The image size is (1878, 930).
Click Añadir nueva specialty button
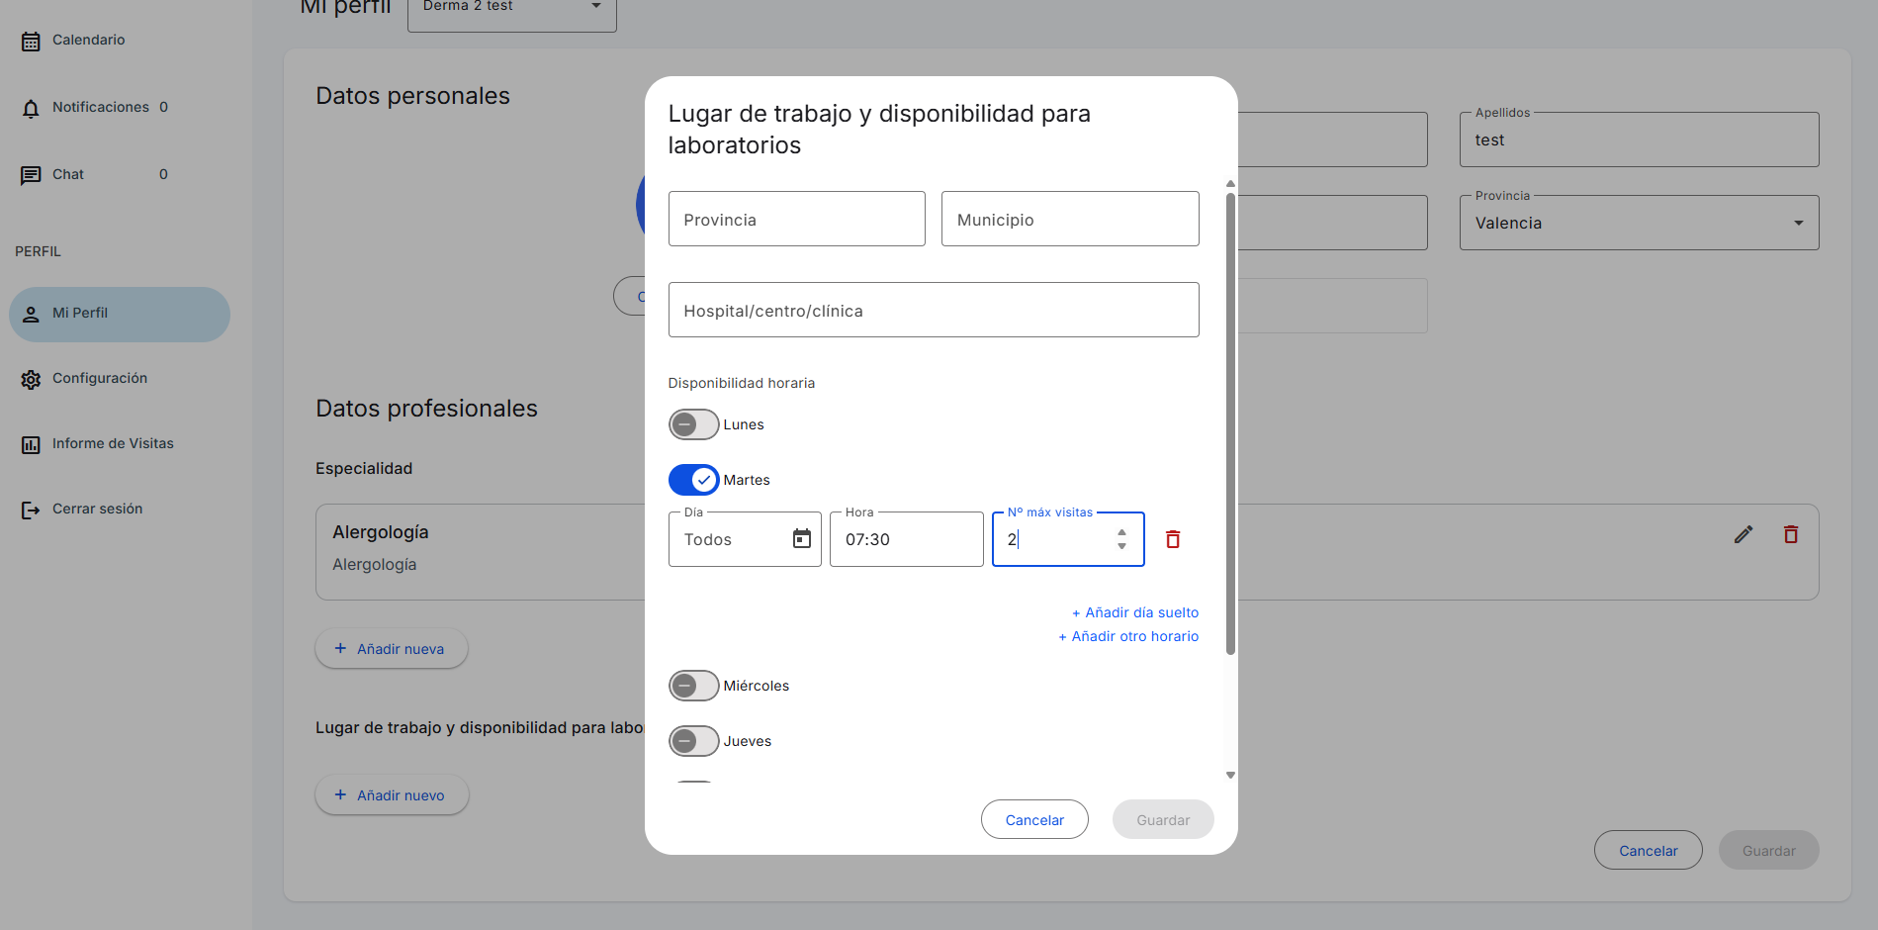coord(392,648)
